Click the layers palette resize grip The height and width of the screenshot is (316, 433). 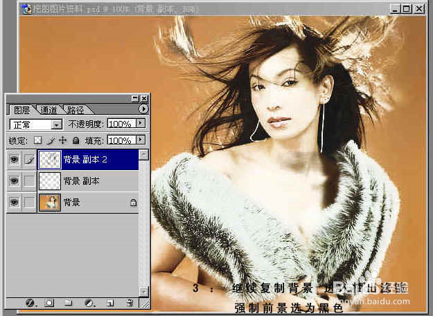[144, 304]
